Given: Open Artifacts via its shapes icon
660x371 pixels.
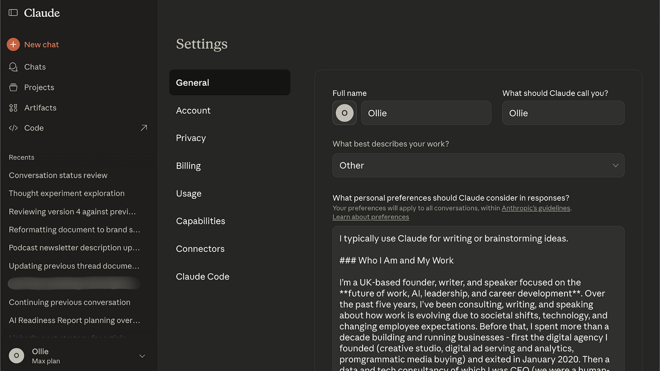Looking at the screenshot, I should tap(13, 108).
